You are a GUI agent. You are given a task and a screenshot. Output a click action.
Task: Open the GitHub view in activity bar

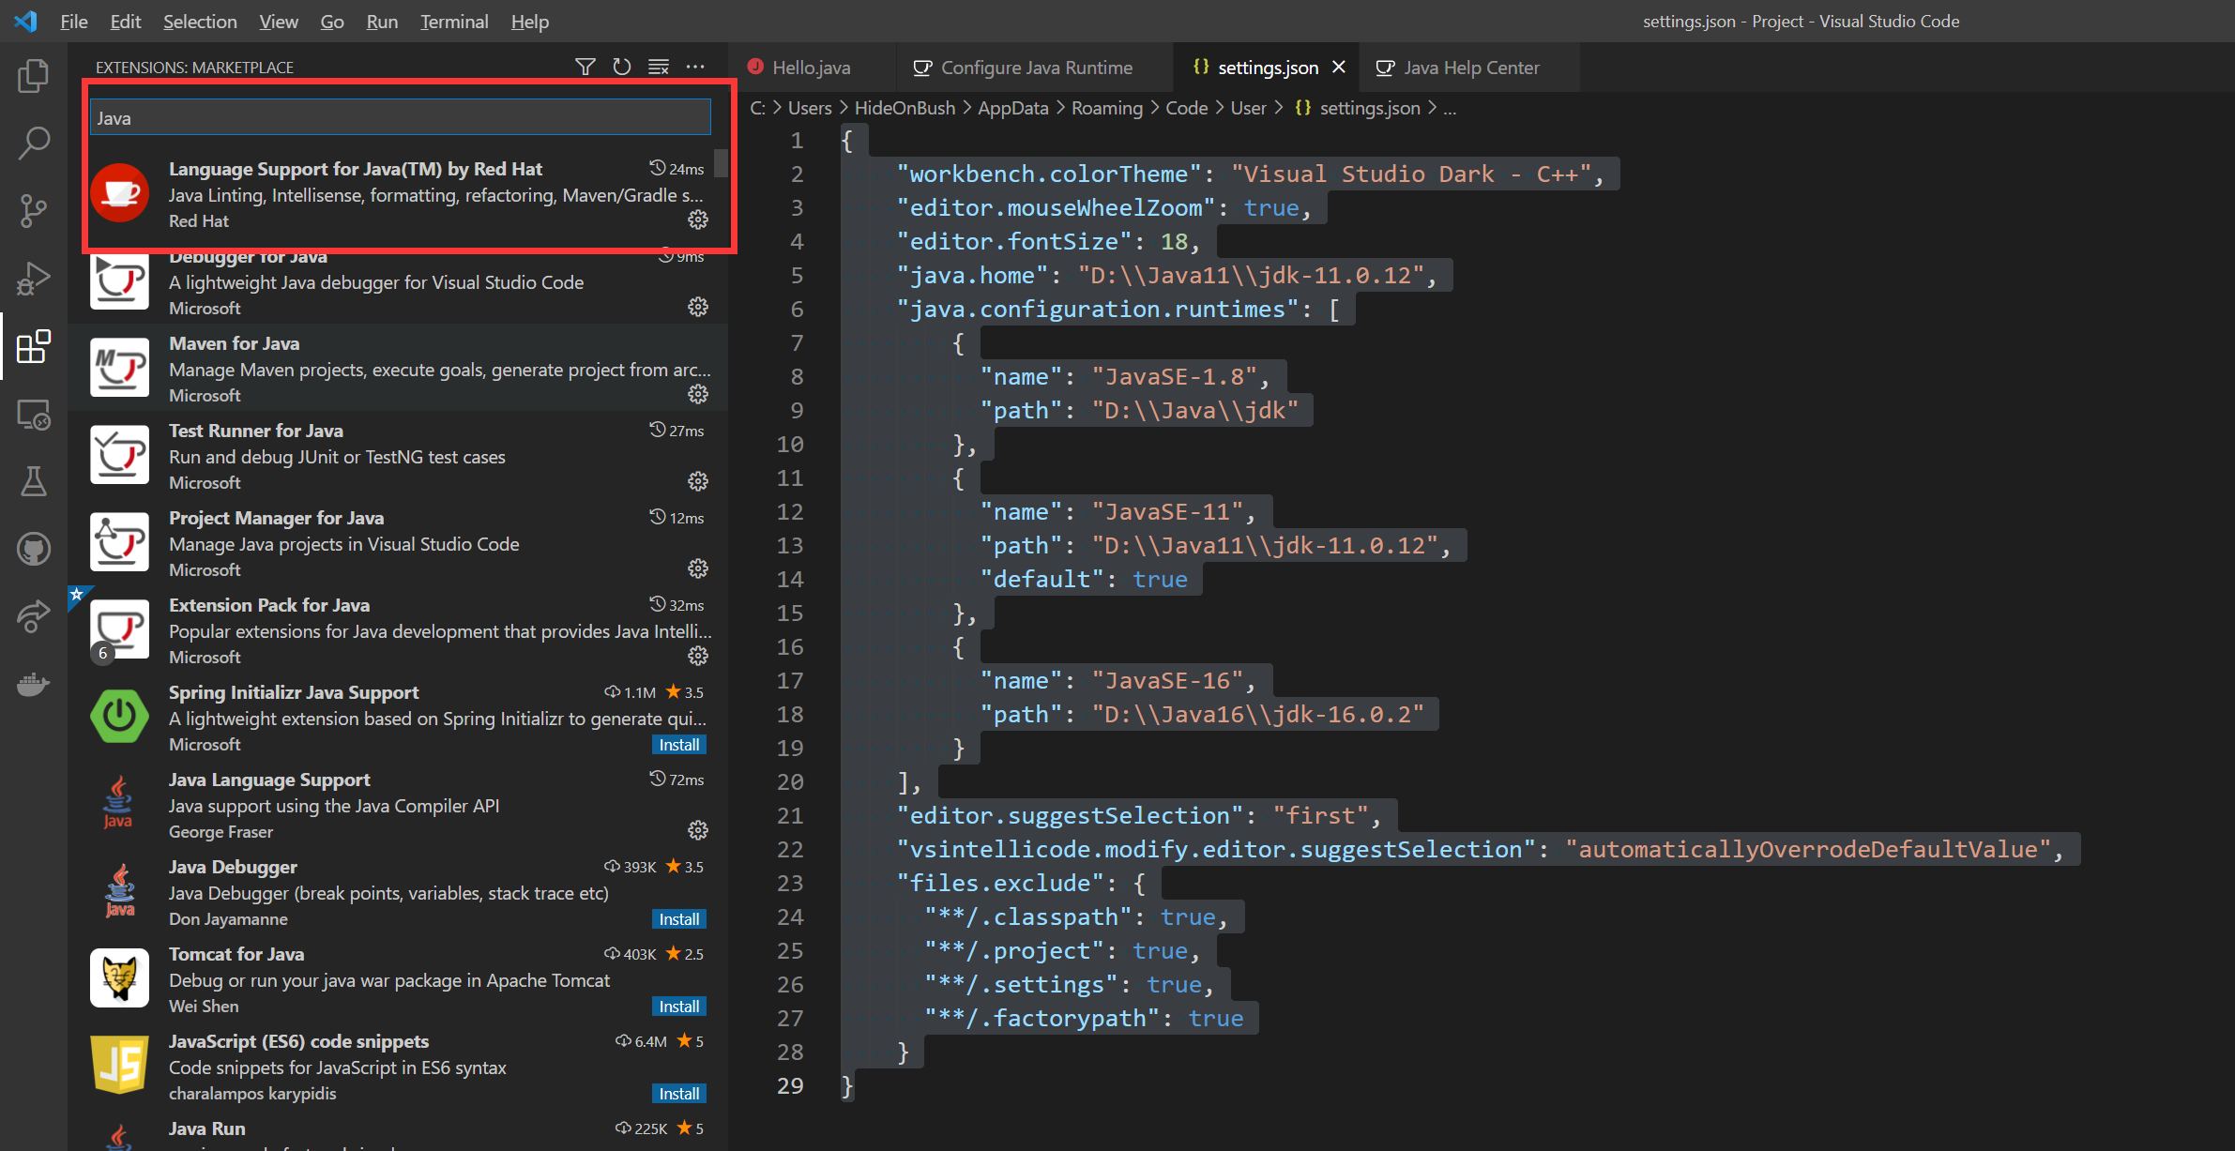[x=34, y=550]
